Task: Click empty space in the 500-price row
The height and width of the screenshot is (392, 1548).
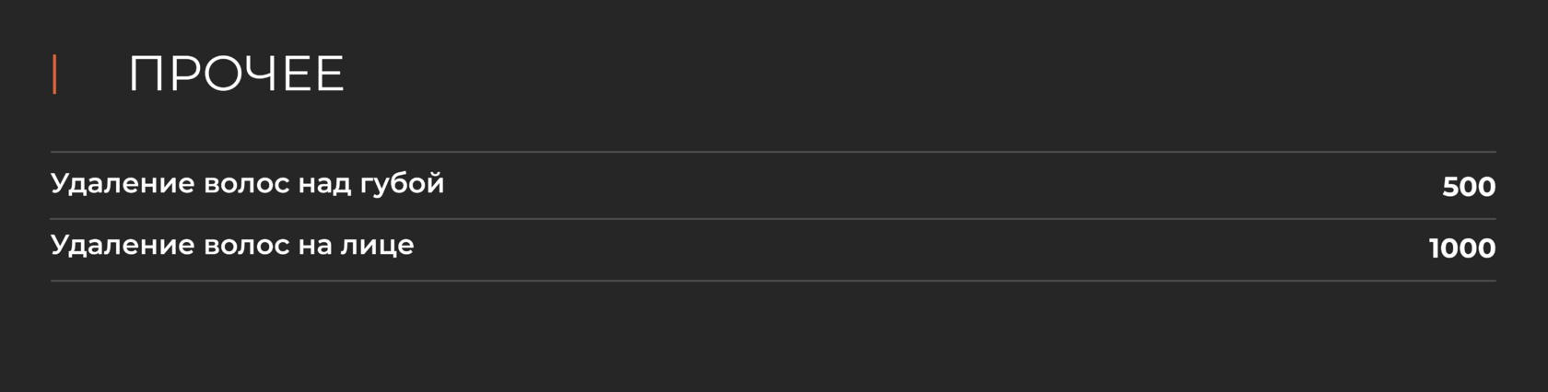Action: click(x=921, y=186)
